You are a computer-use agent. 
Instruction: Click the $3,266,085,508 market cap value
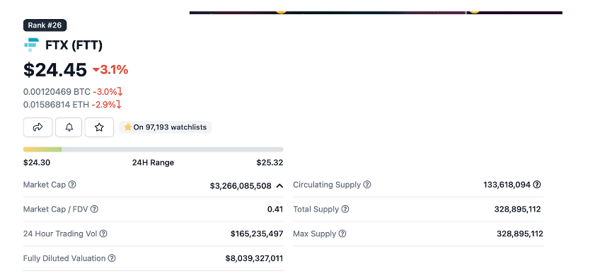pos(241,185)
